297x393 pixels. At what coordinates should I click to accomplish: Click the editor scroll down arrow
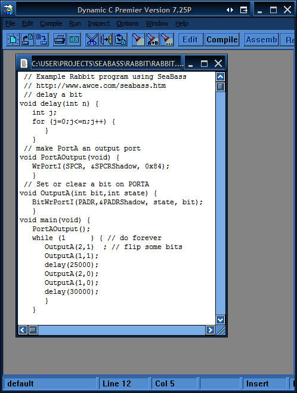point(220,320)
